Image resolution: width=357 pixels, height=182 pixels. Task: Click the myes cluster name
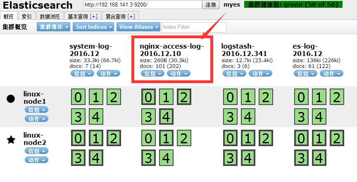pos(232,5)
